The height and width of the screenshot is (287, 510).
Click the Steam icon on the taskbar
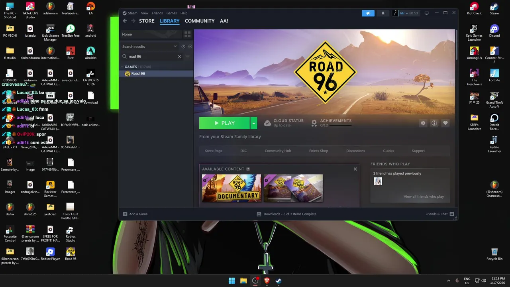(279, 281)
